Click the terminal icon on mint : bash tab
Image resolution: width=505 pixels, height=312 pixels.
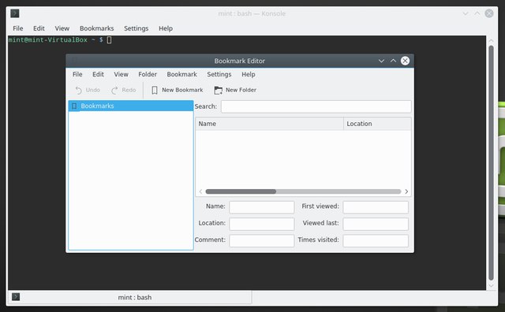click(16, 296)
